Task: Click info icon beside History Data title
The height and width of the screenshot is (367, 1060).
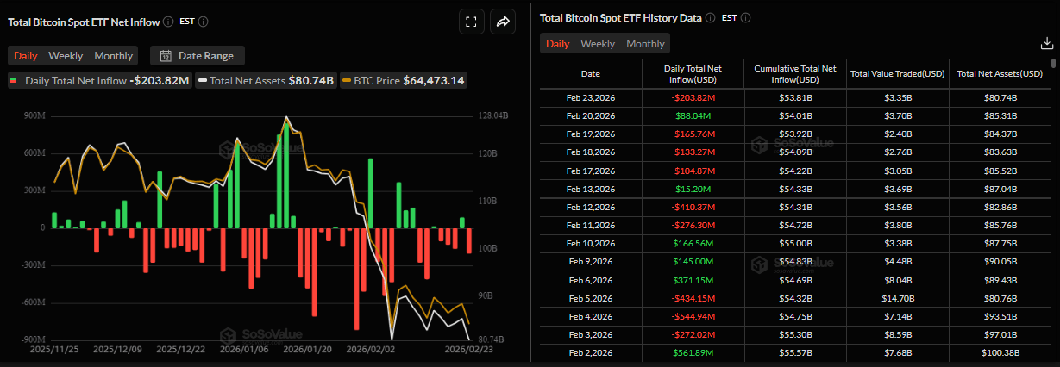Action: pos(710,18)
